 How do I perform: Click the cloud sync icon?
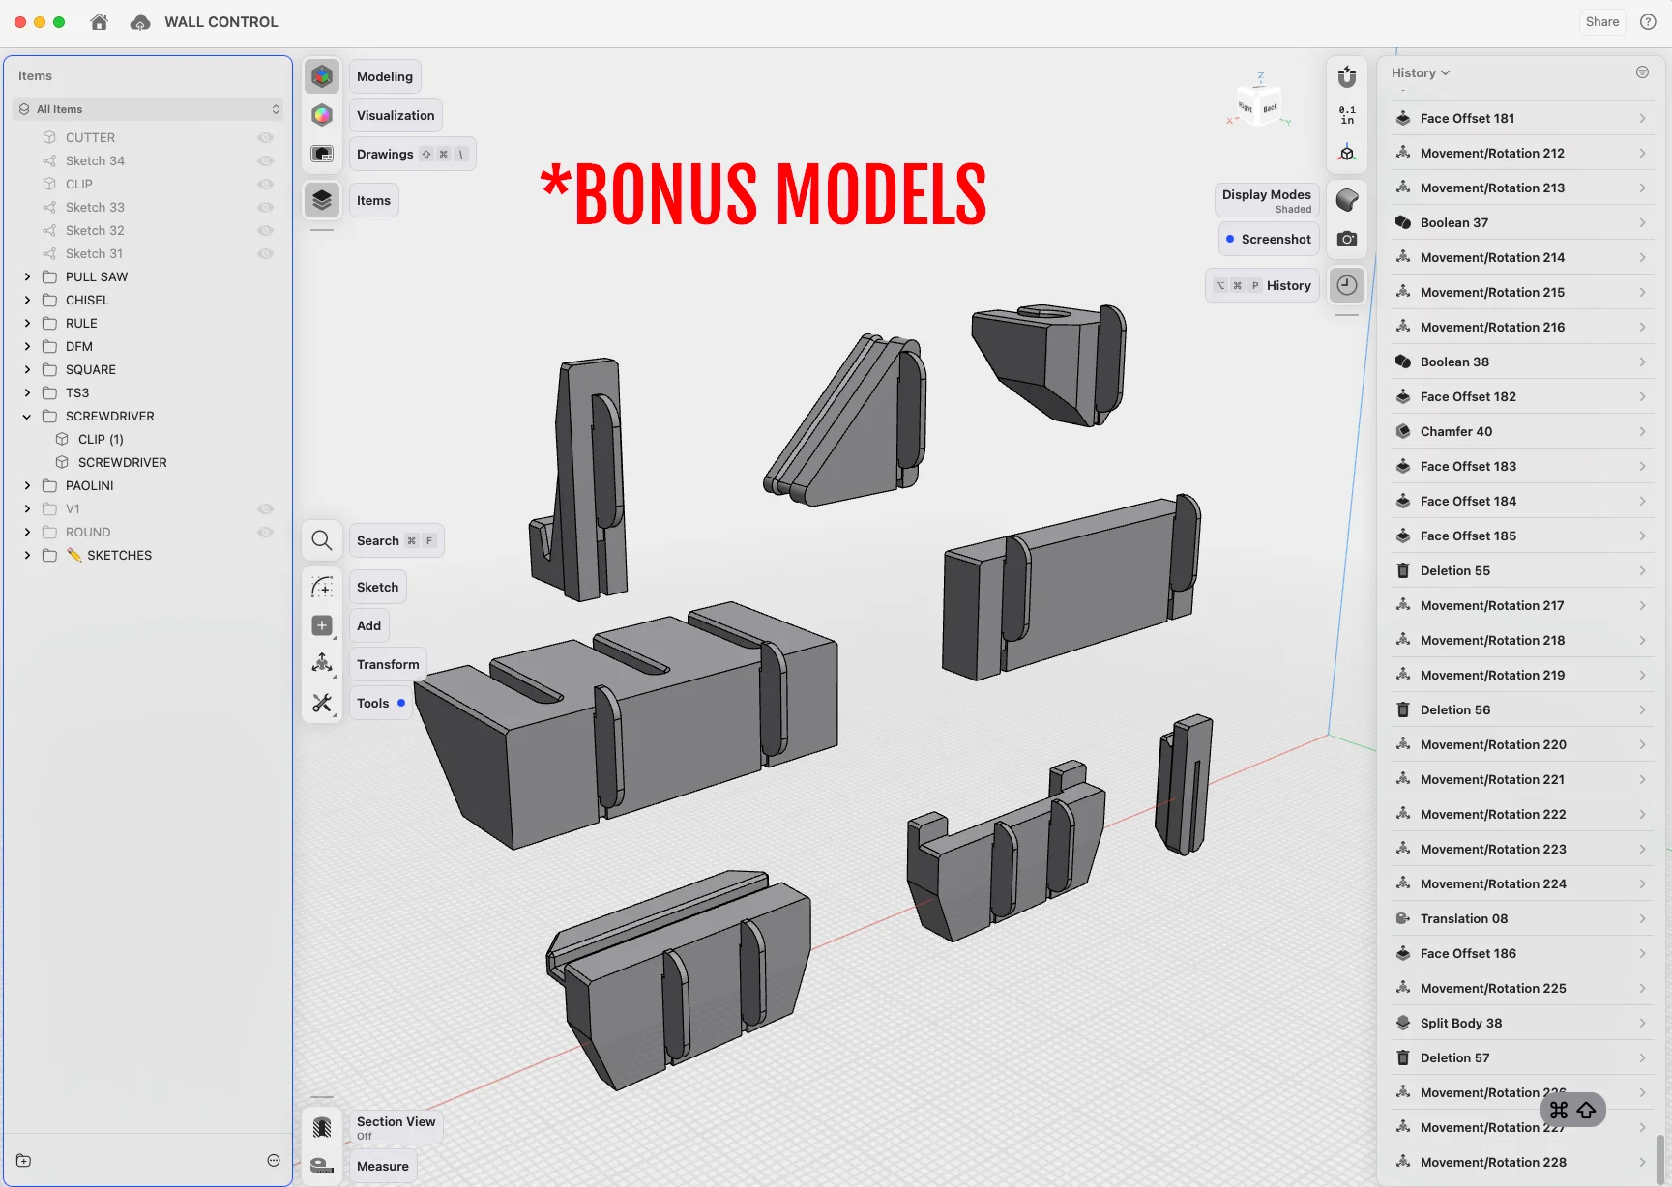coord(140,21)
